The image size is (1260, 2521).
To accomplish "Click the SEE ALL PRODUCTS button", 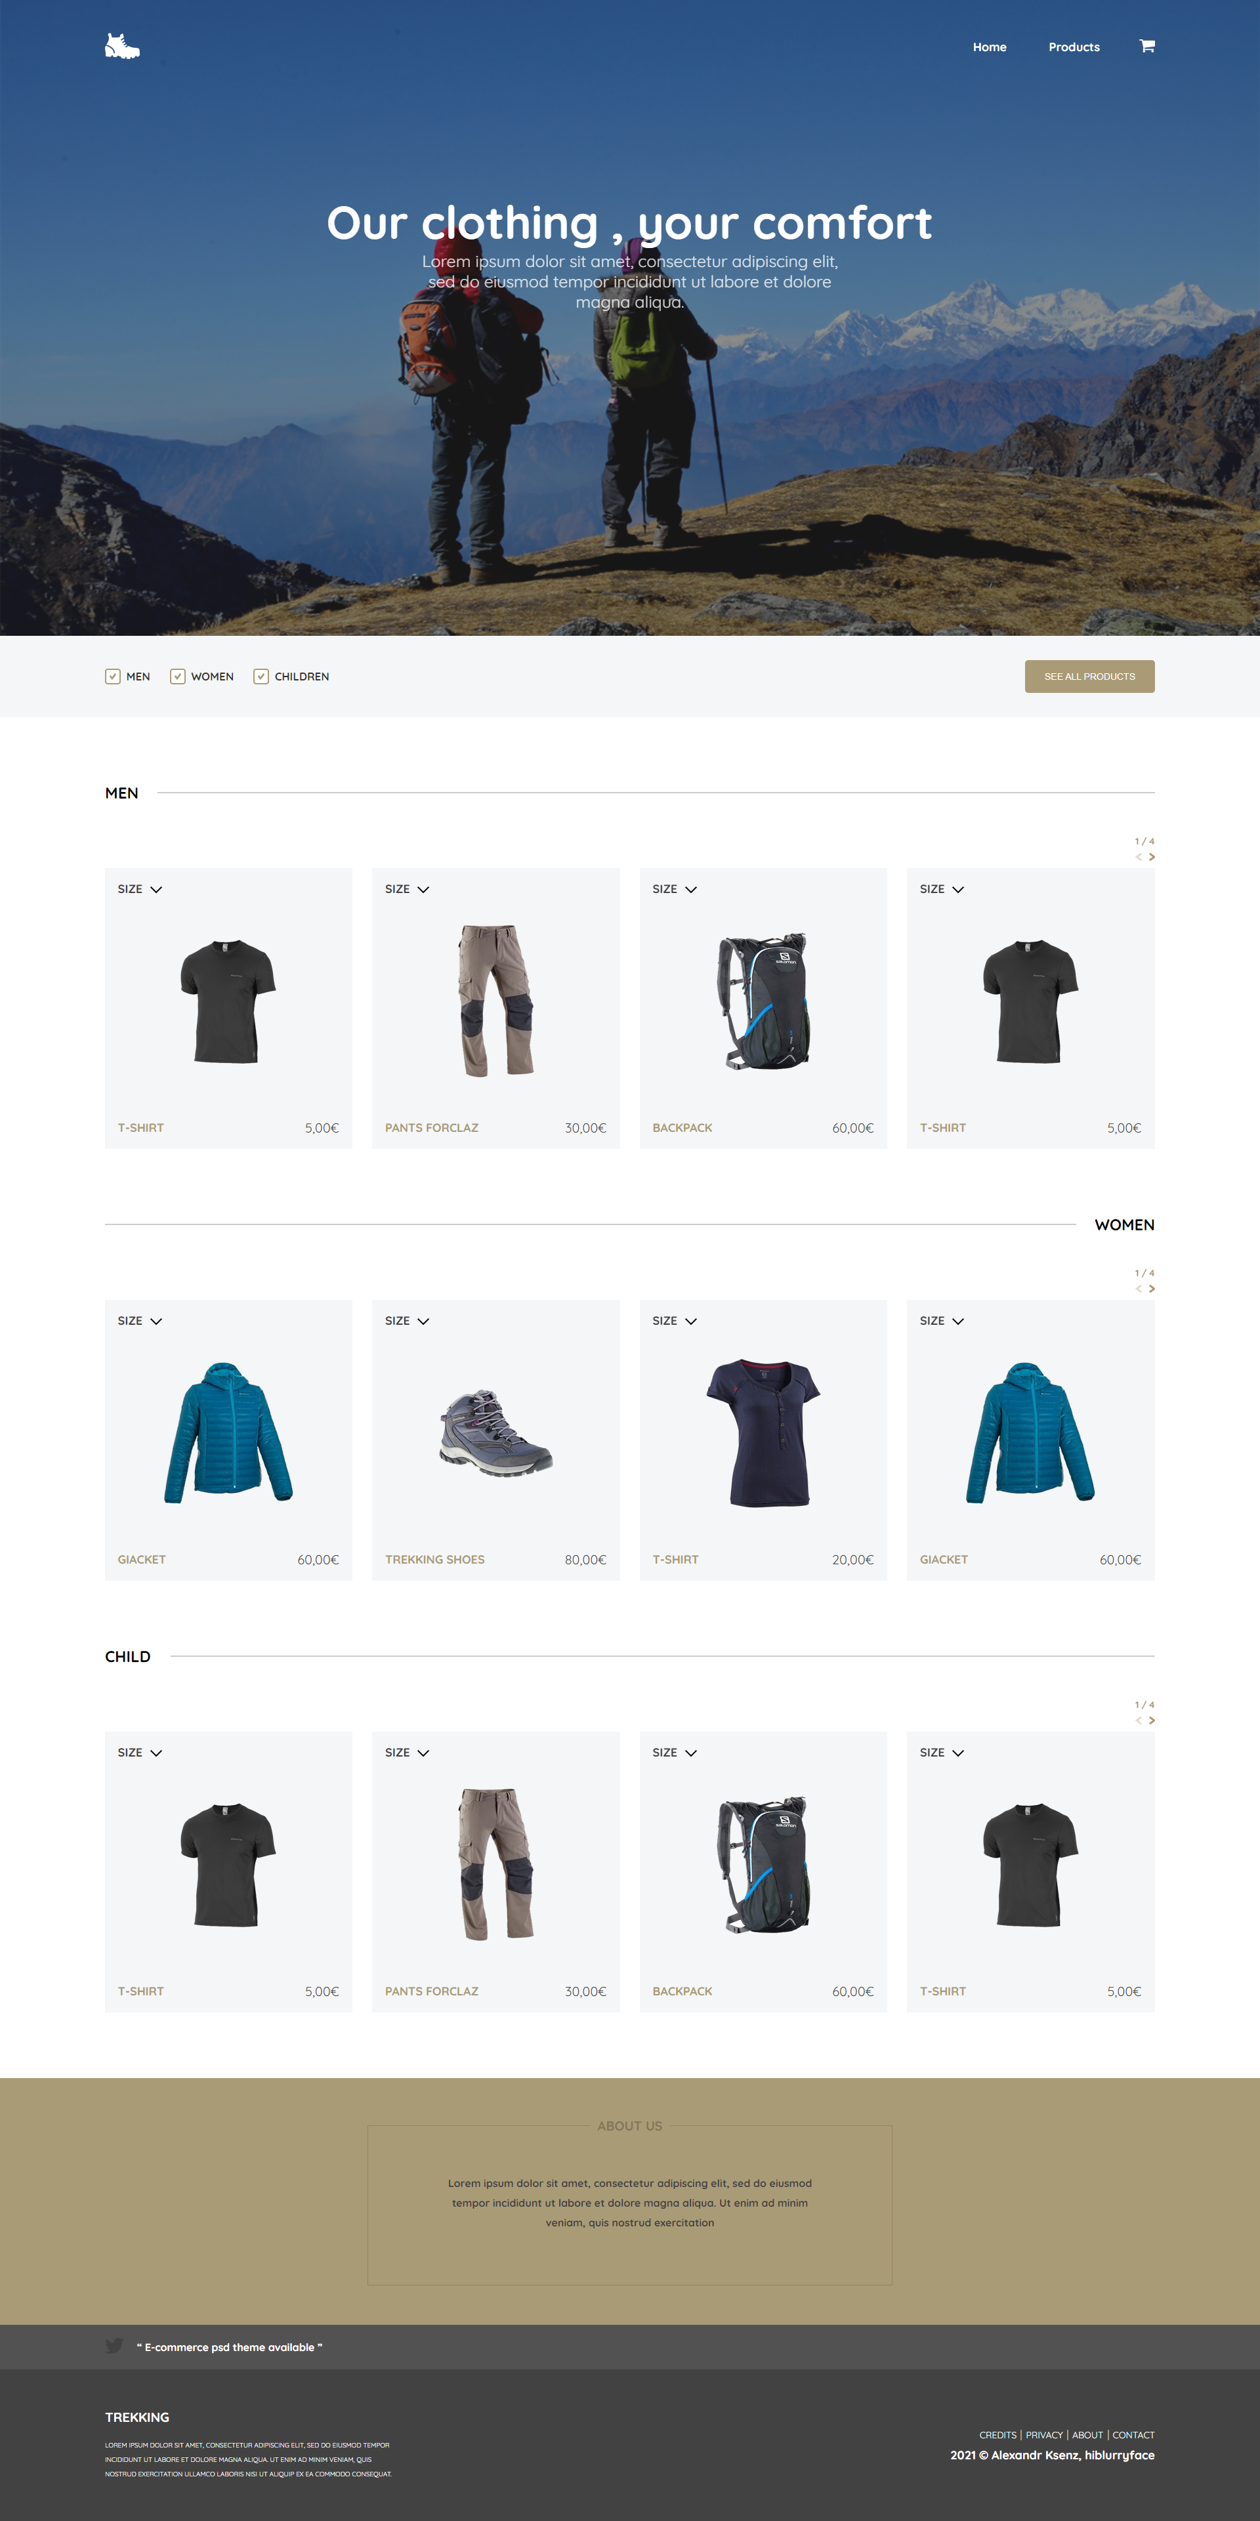I will click(x=1089, y=677).
